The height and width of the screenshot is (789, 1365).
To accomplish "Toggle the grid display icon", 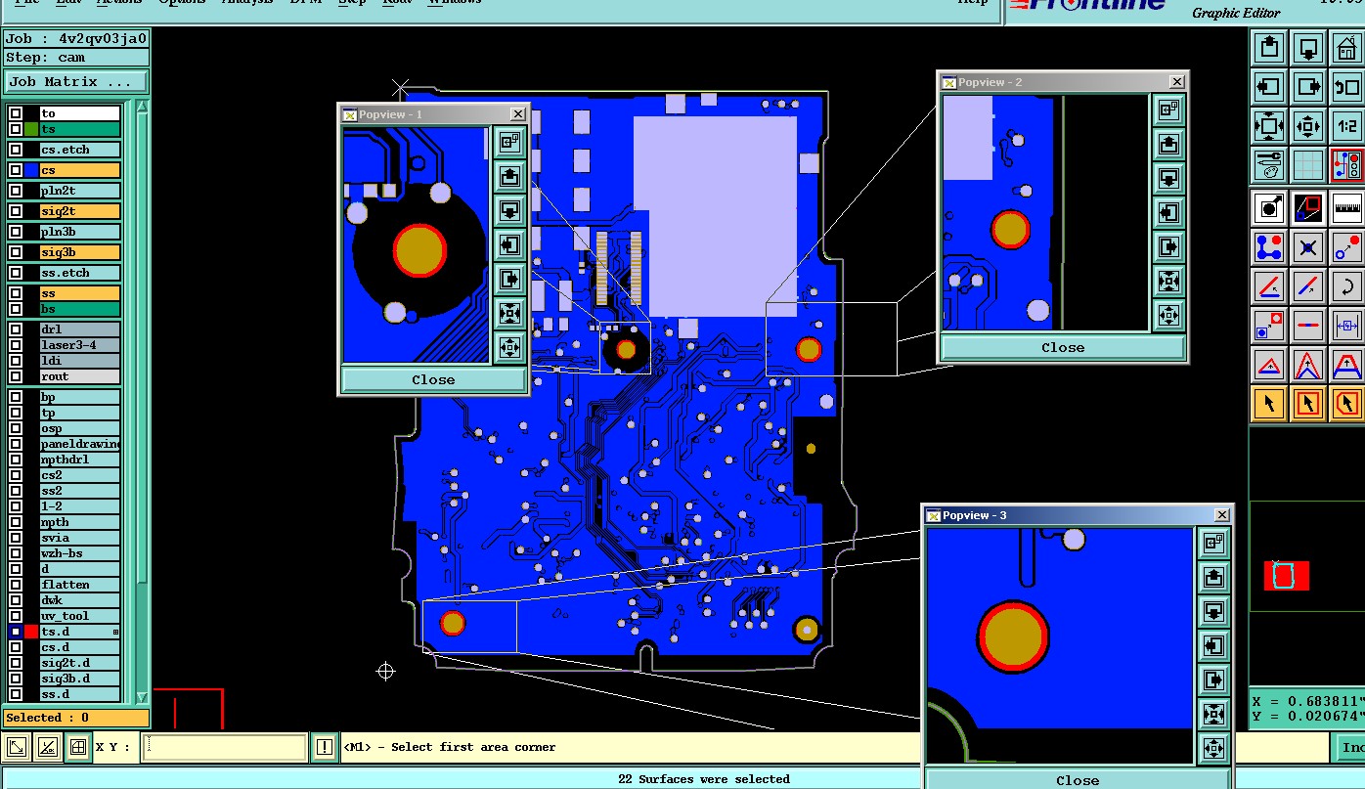I will coord(1308,165).
